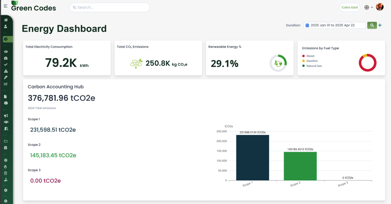Open the warning triangle sidebar icon

pos(6,71)
